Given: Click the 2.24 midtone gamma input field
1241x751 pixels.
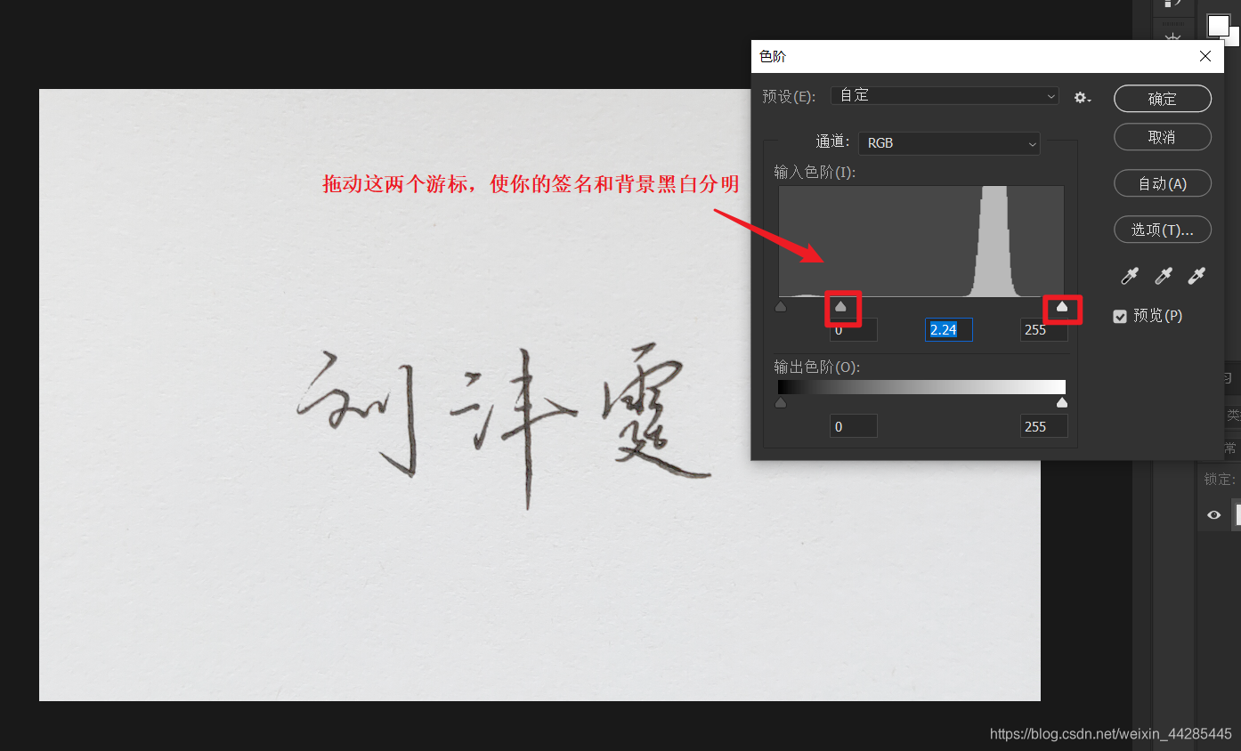Looking at the screenshot, I should [948, 329].
